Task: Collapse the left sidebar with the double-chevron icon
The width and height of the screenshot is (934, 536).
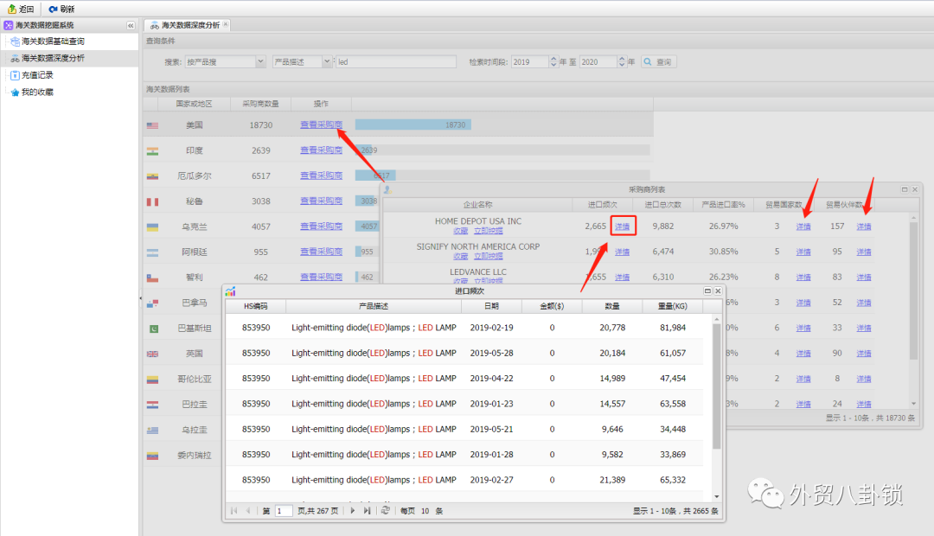Action: coord(131,26)
